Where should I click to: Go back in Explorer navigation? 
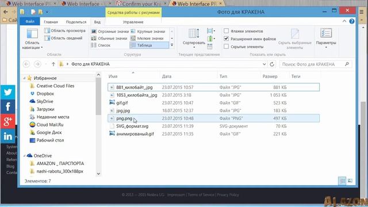26,64
